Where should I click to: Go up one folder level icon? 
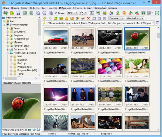pos(56,18)
